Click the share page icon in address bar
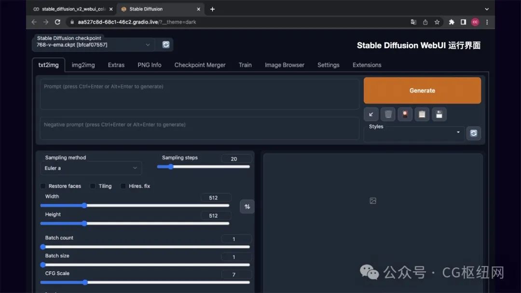 pos(425,22)
